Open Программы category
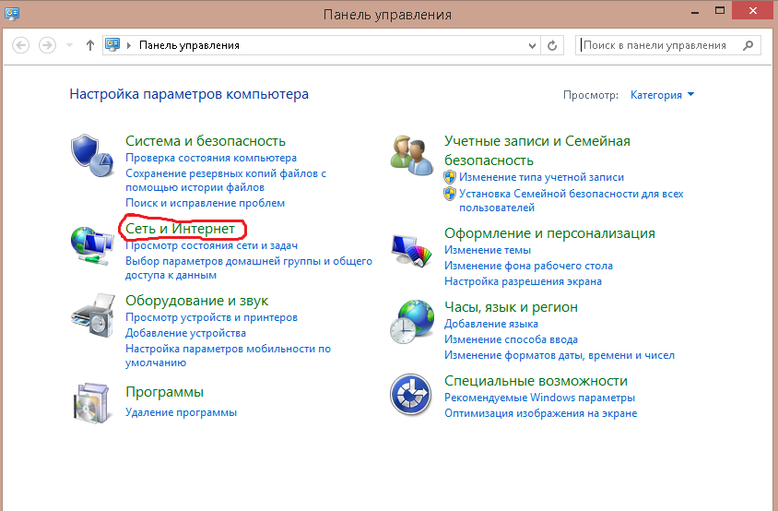This screenshot has width=778, height=511. click(164, 392)
